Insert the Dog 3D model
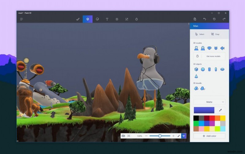This screenshot has height=154, width=245. click(x=209, y=48)
